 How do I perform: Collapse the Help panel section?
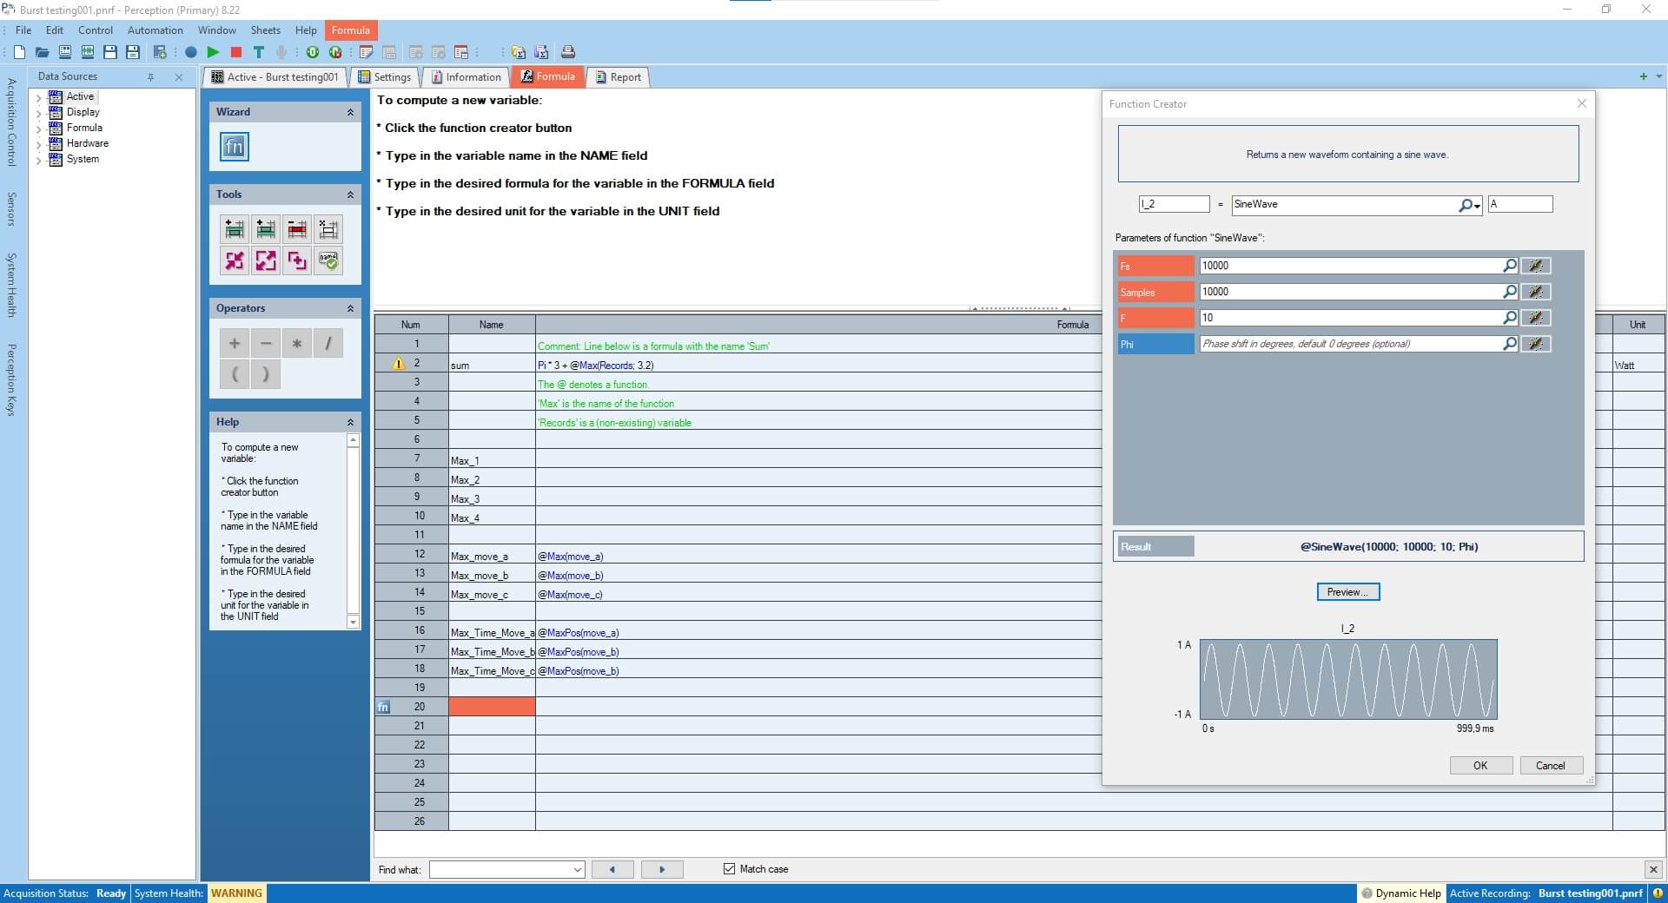[x=350, y=423]
